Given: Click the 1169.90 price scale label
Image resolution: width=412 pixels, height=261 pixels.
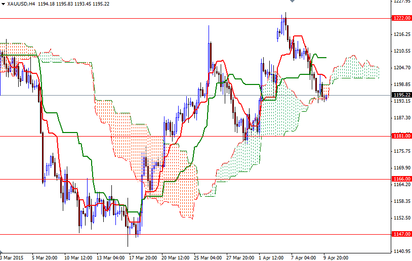Looking at the screenshot, I should pyautogui.click(x=401, y=168).
